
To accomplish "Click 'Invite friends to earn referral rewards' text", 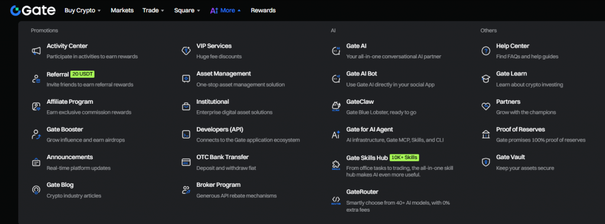I will [90, 84].
